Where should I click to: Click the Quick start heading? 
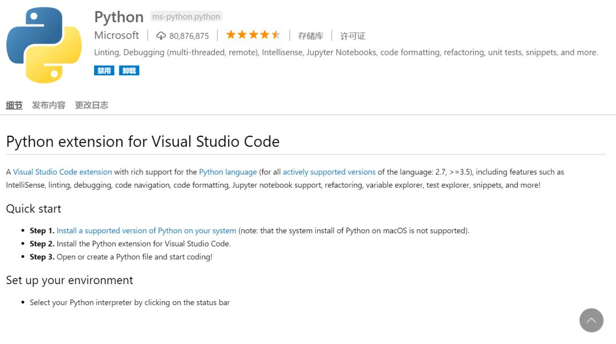[34, 209]
